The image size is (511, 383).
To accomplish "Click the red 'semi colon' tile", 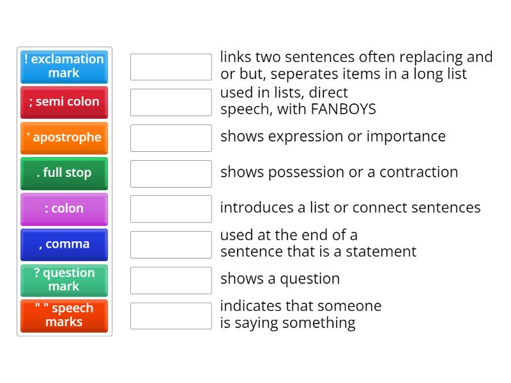I will point(64,102).
